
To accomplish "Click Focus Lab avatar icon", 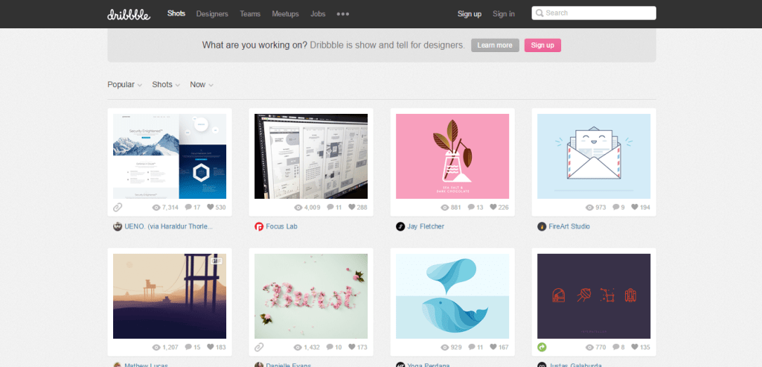I will coord(259,226).
